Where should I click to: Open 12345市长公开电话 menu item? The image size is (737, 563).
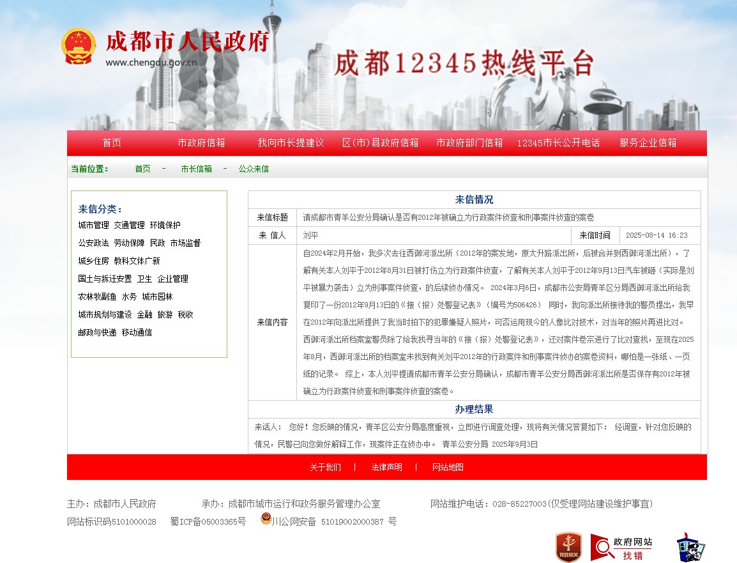558,143
